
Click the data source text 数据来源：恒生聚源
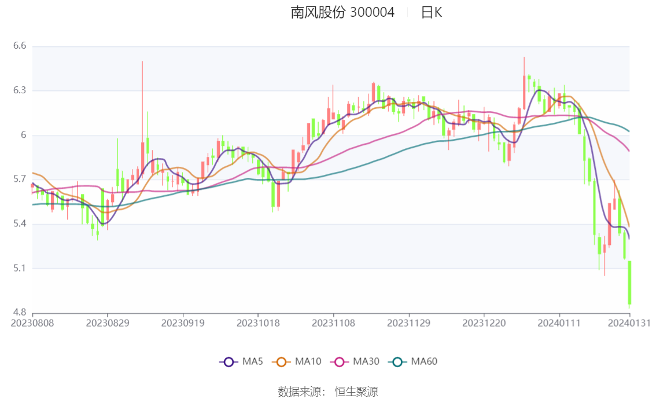[x=328, y=392]
